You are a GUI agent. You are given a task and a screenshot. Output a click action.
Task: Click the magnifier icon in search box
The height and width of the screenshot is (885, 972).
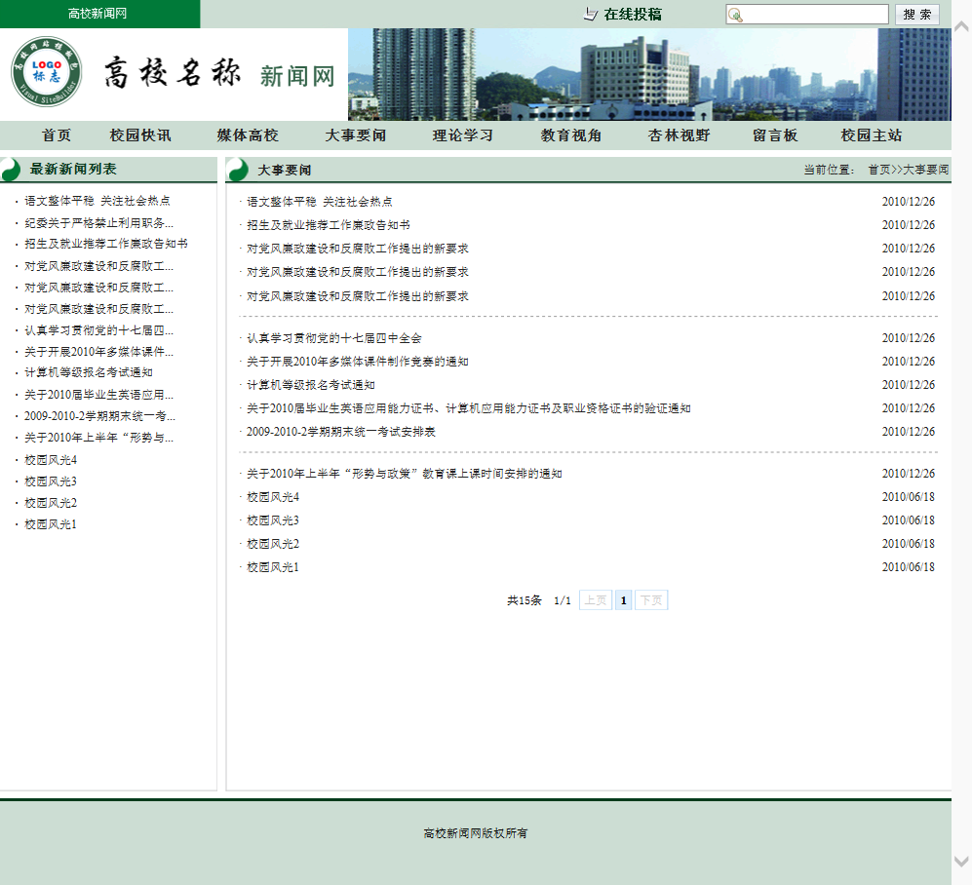[x=735, y=15]
